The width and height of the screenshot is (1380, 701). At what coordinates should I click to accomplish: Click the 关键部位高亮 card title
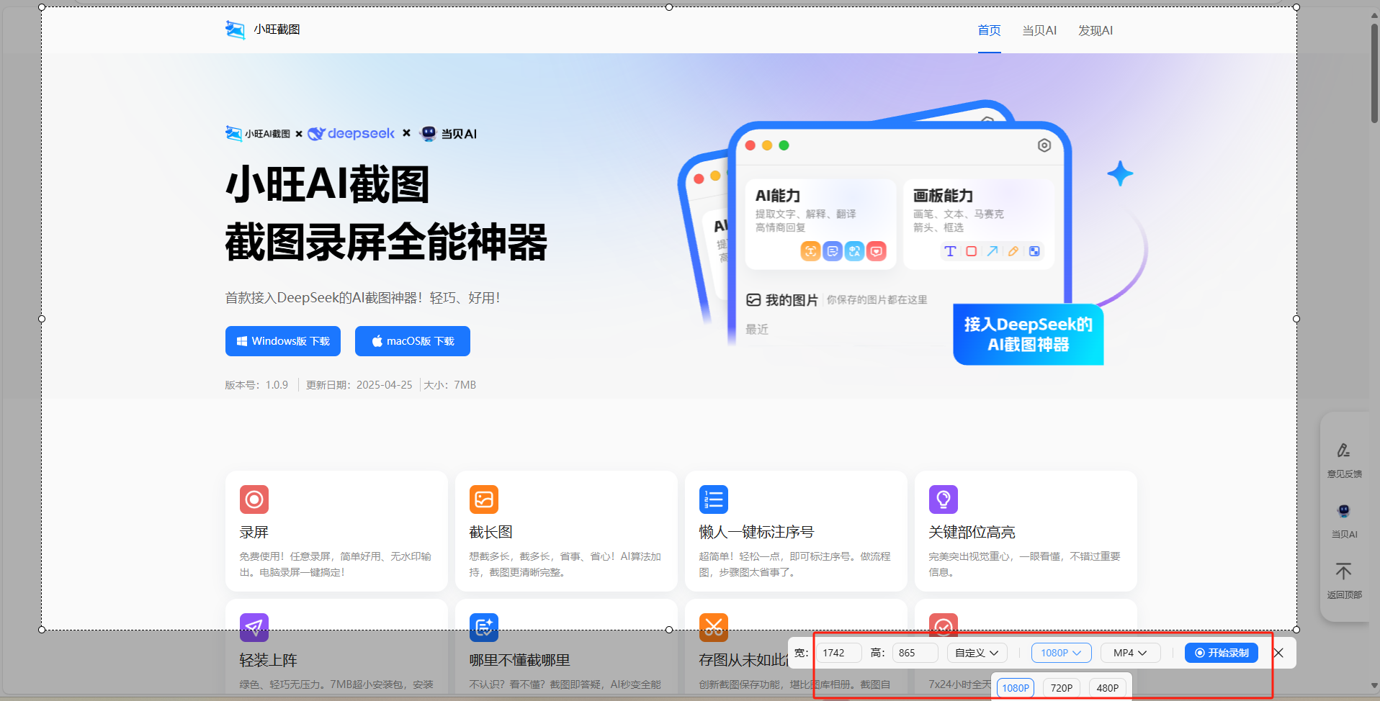[x=972, y=532]
